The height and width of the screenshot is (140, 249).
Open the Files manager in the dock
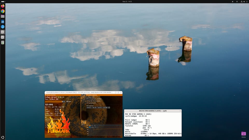point(3,16)
